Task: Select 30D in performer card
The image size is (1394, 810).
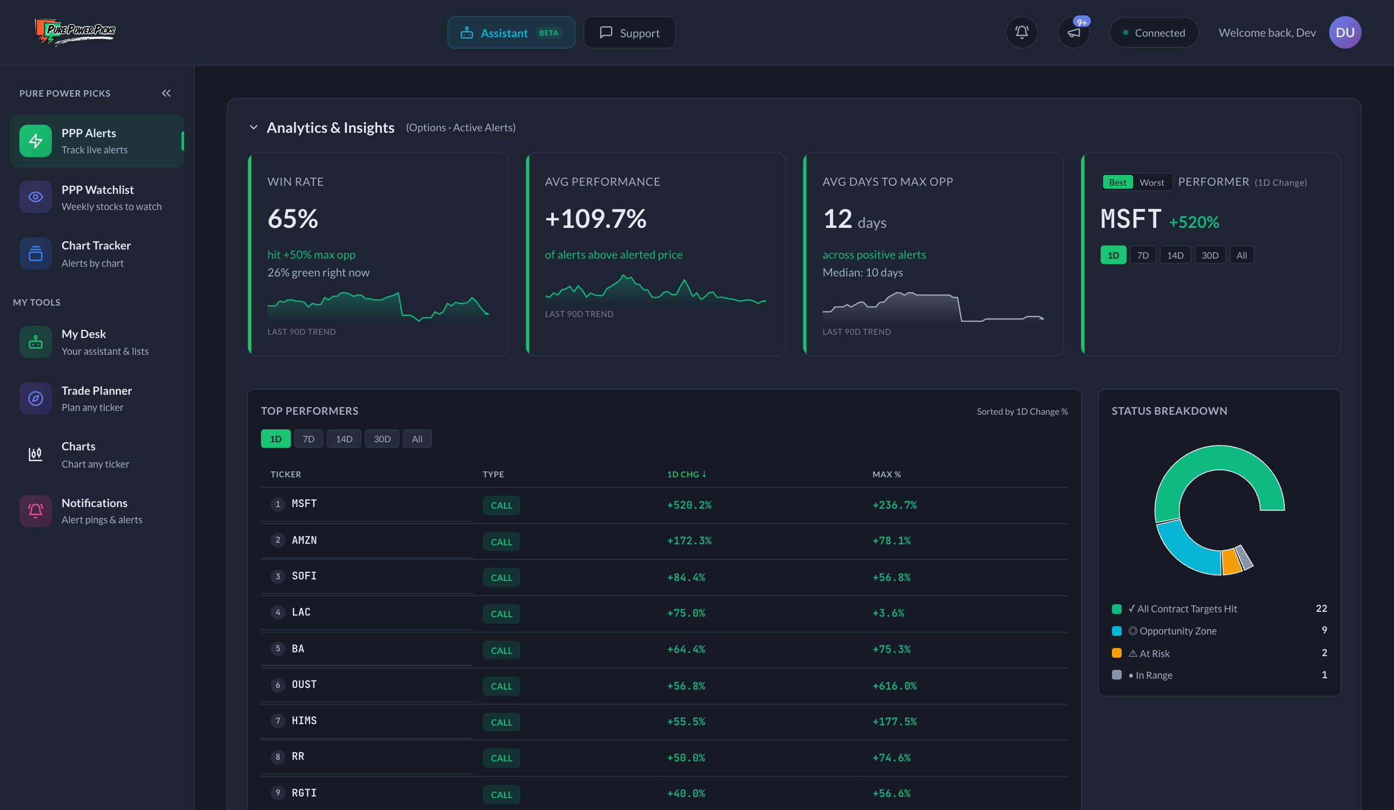Action: pyautogui.click(x=1210, y=255)
